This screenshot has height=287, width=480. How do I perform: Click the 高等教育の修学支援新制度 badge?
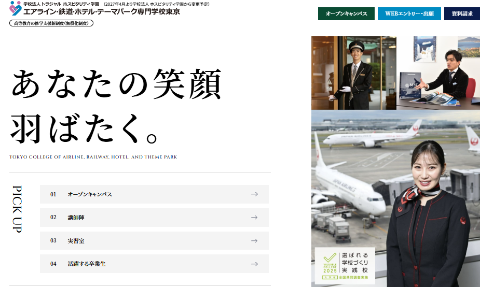coord(51,23)
